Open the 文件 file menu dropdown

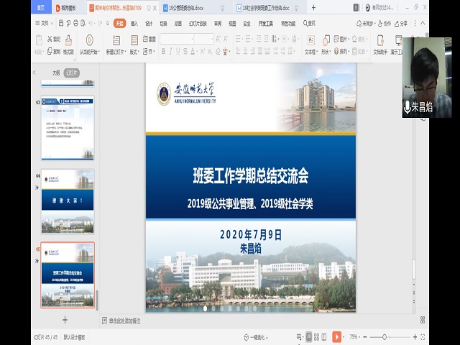click(x=44, y=23)
